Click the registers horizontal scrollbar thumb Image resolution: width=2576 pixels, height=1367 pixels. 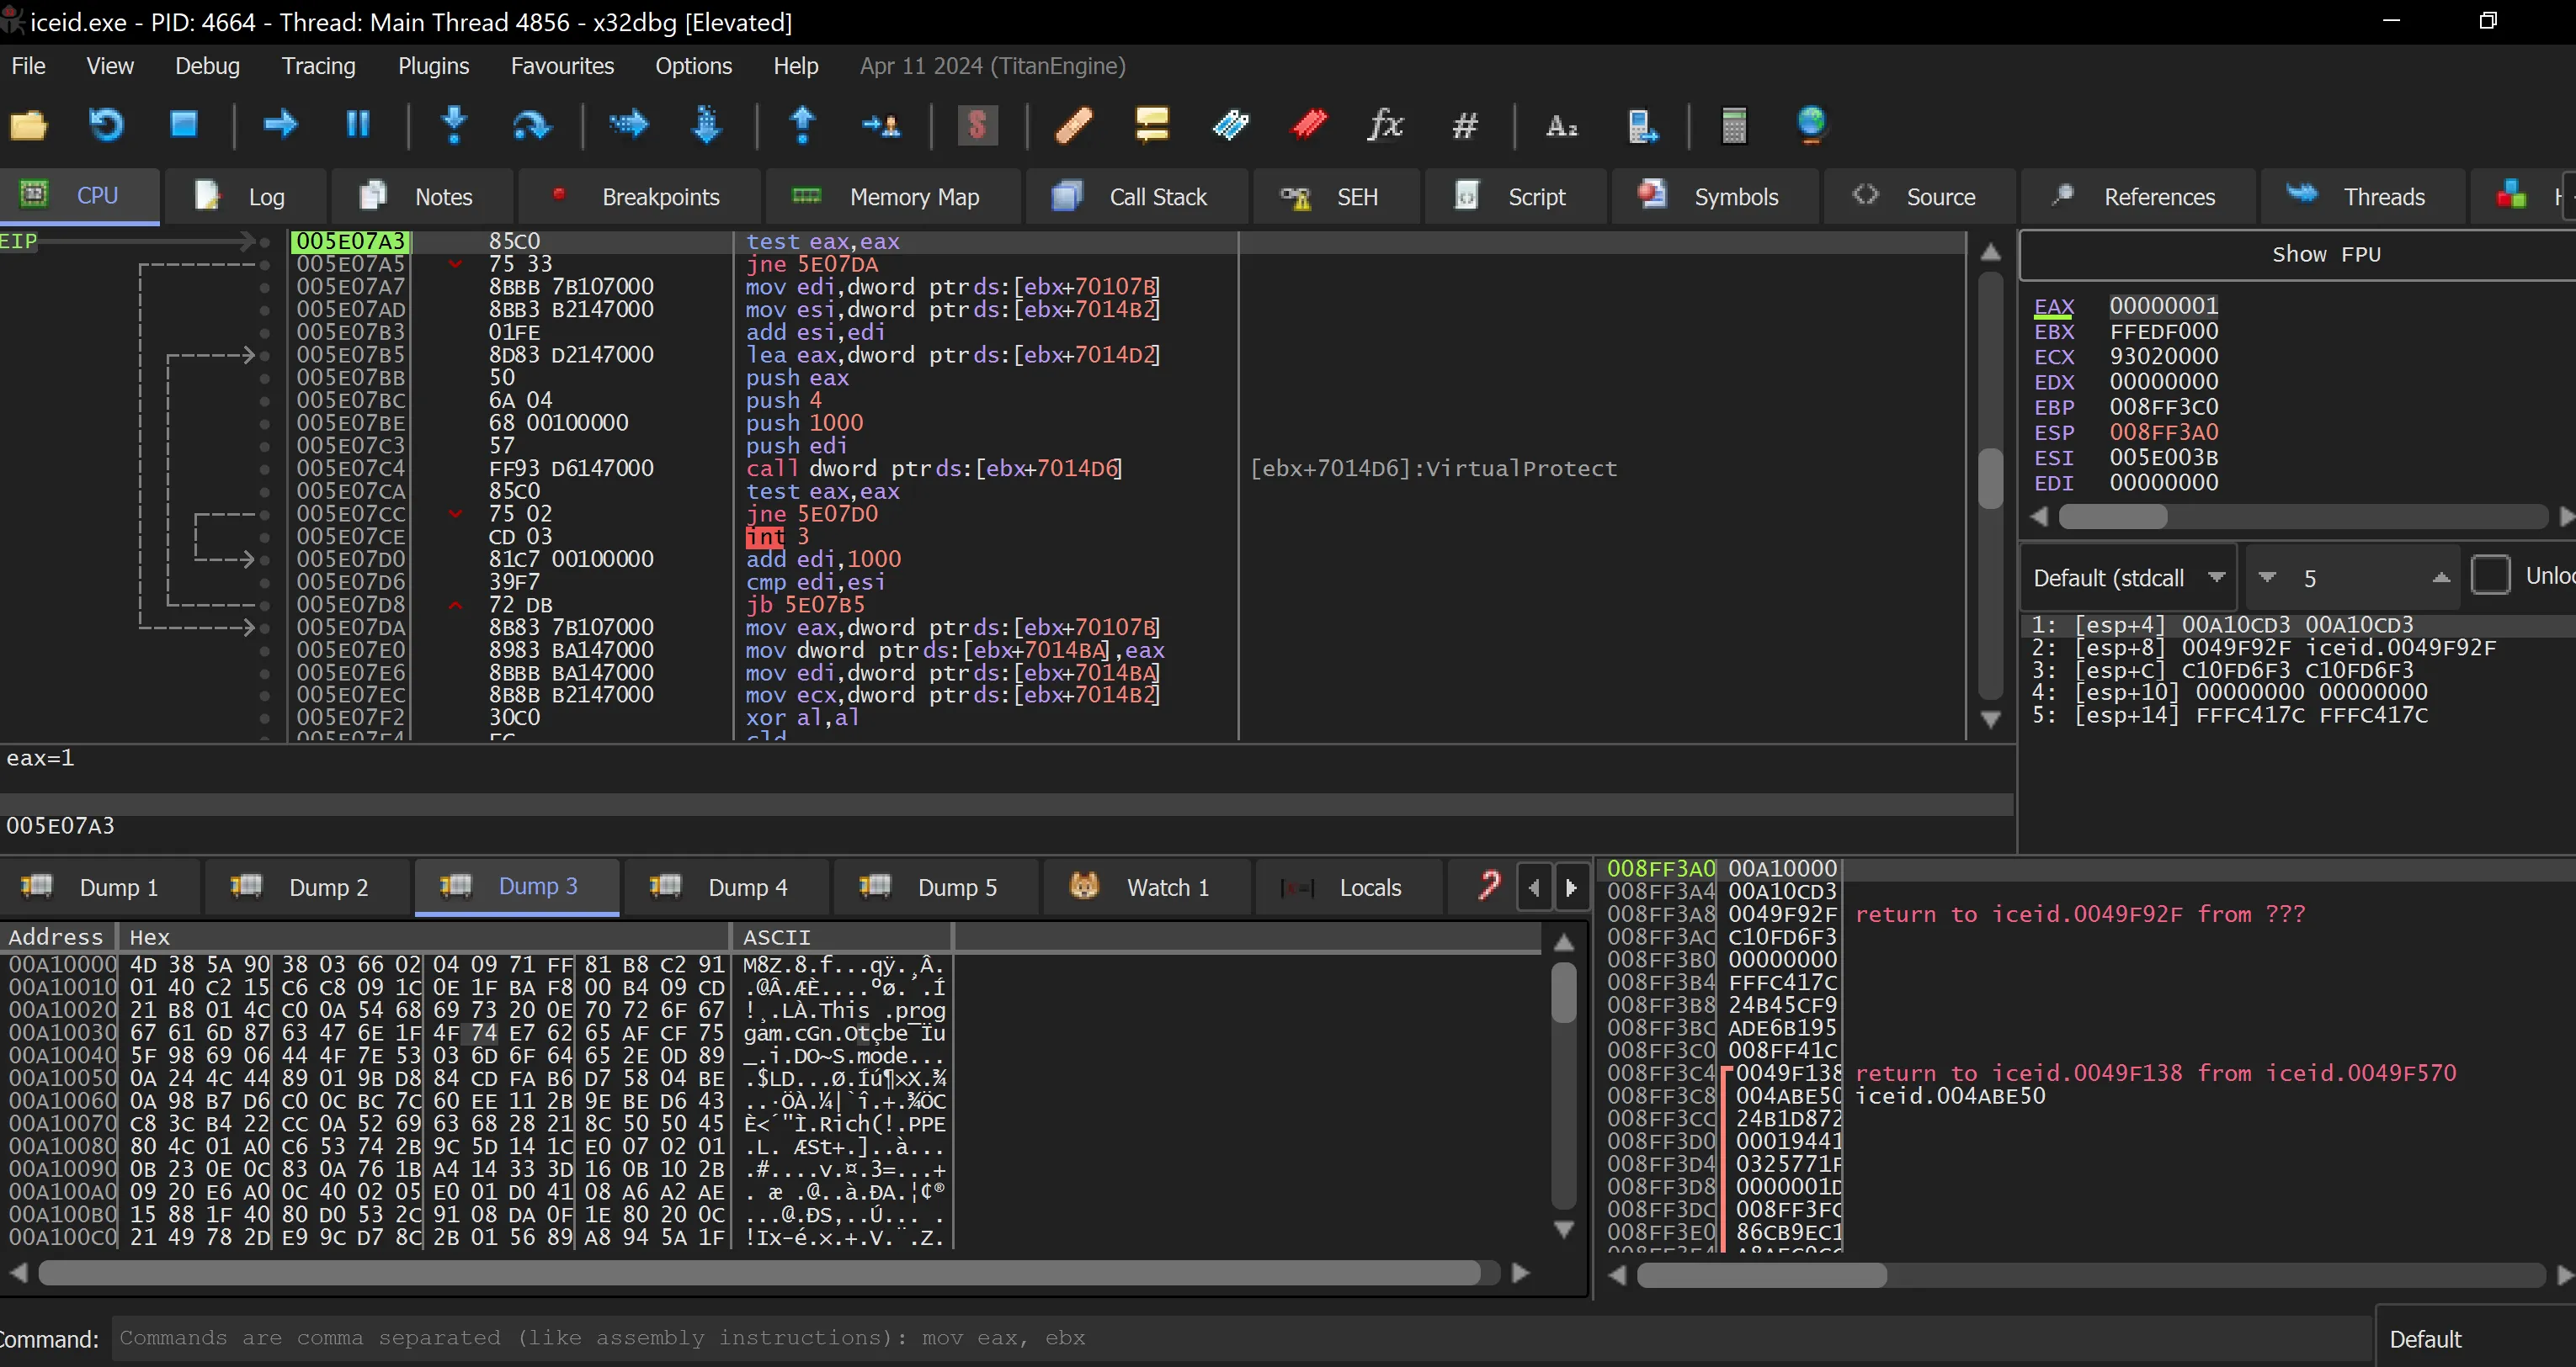[2112, 517]
